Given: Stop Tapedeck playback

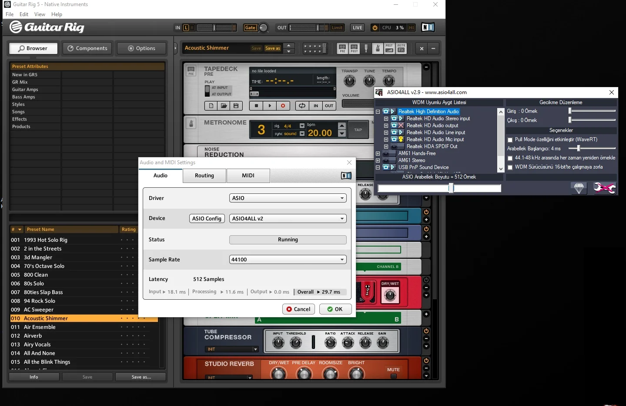Looking at the screenshot, I should (x=256, y=105).
